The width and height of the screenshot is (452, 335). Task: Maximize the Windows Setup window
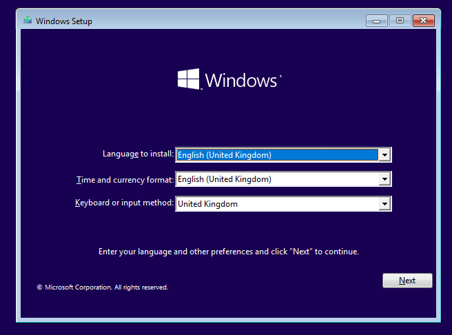[400, 21]
